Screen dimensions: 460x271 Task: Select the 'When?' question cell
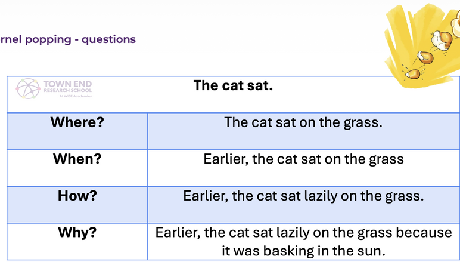pyautogui.click(x=77, y=168)
